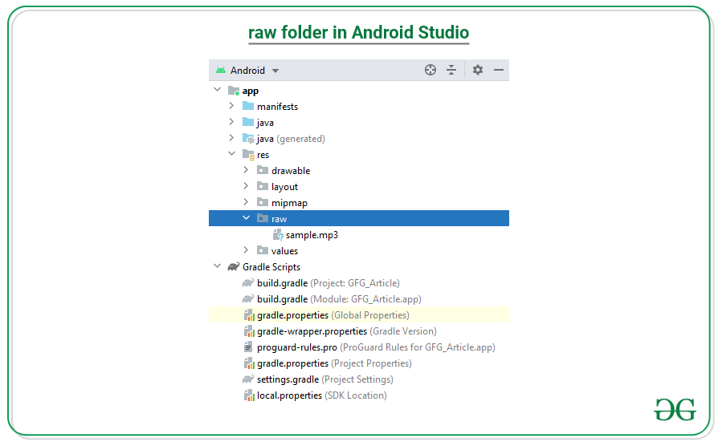Collapse the Gradle Scripts chevron

tap(217, 266)
